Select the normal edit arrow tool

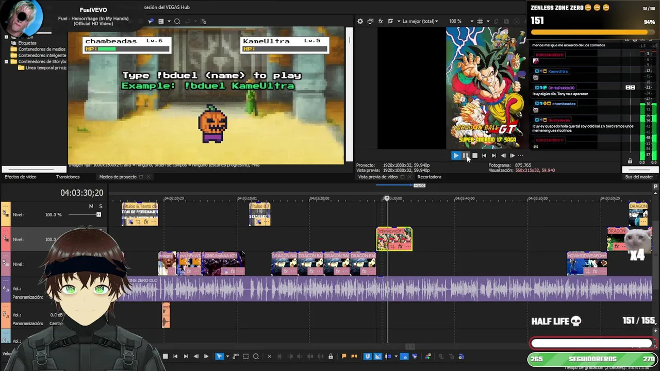[219, 356]
